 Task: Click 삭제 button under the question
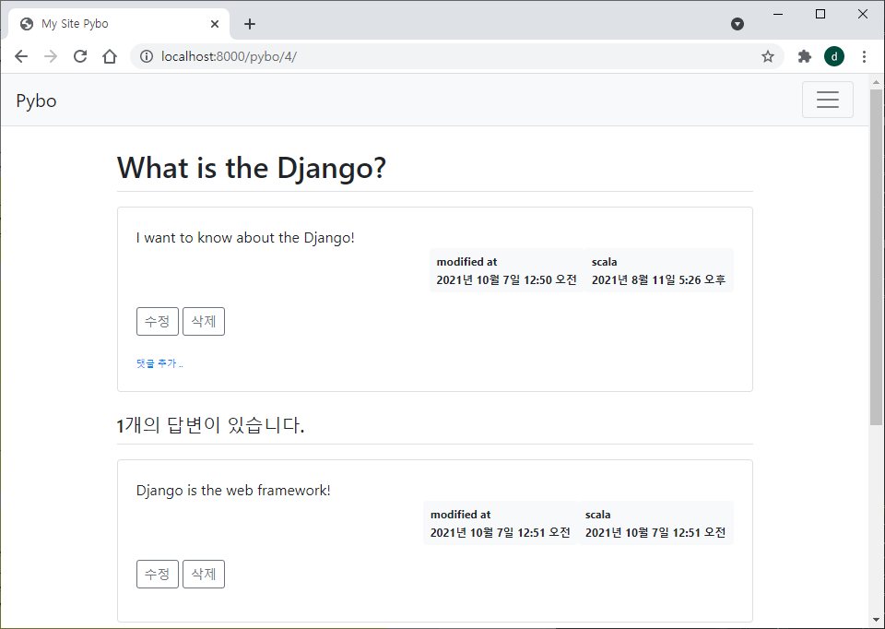[x=204, y=321]
